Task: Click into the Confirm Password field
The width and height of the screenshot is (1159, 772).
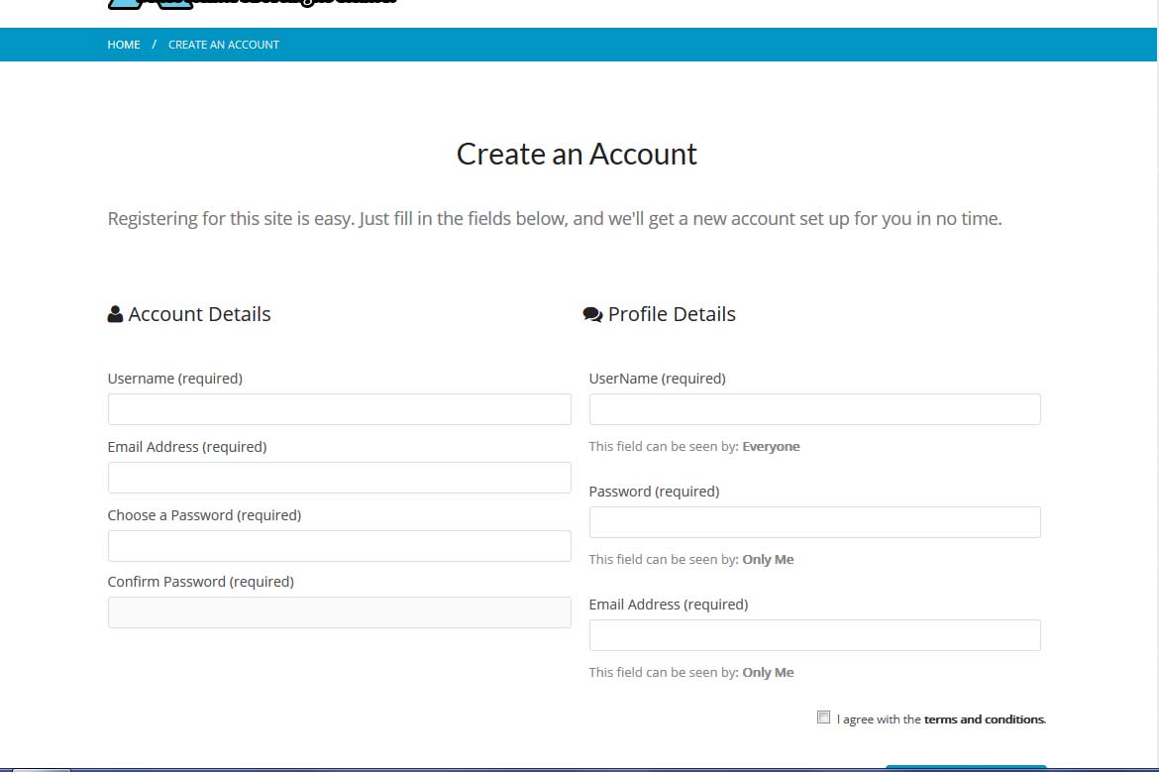Action: [x=339, y=612]
